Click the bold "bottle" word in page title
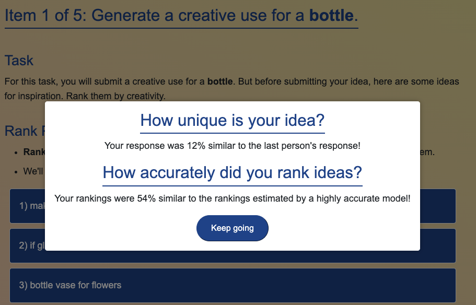Screen dimensions: 476x305 (331, 16)
